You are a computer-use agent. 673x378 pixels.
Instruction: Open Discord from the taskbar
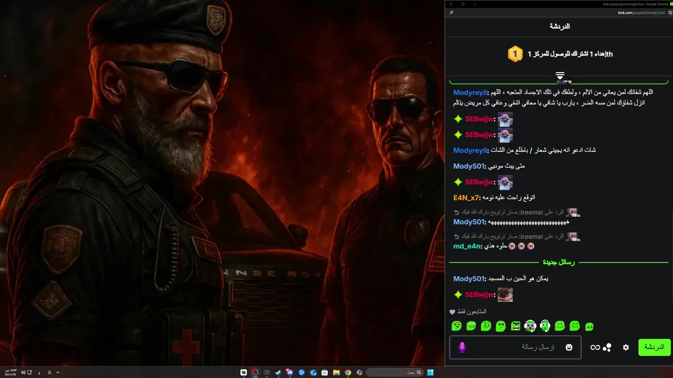click(290, 372)
